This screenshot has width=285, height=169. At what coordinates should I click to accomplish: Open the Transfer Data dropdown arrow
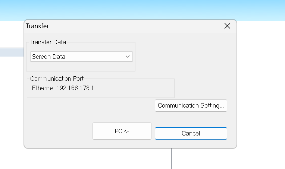128,57
